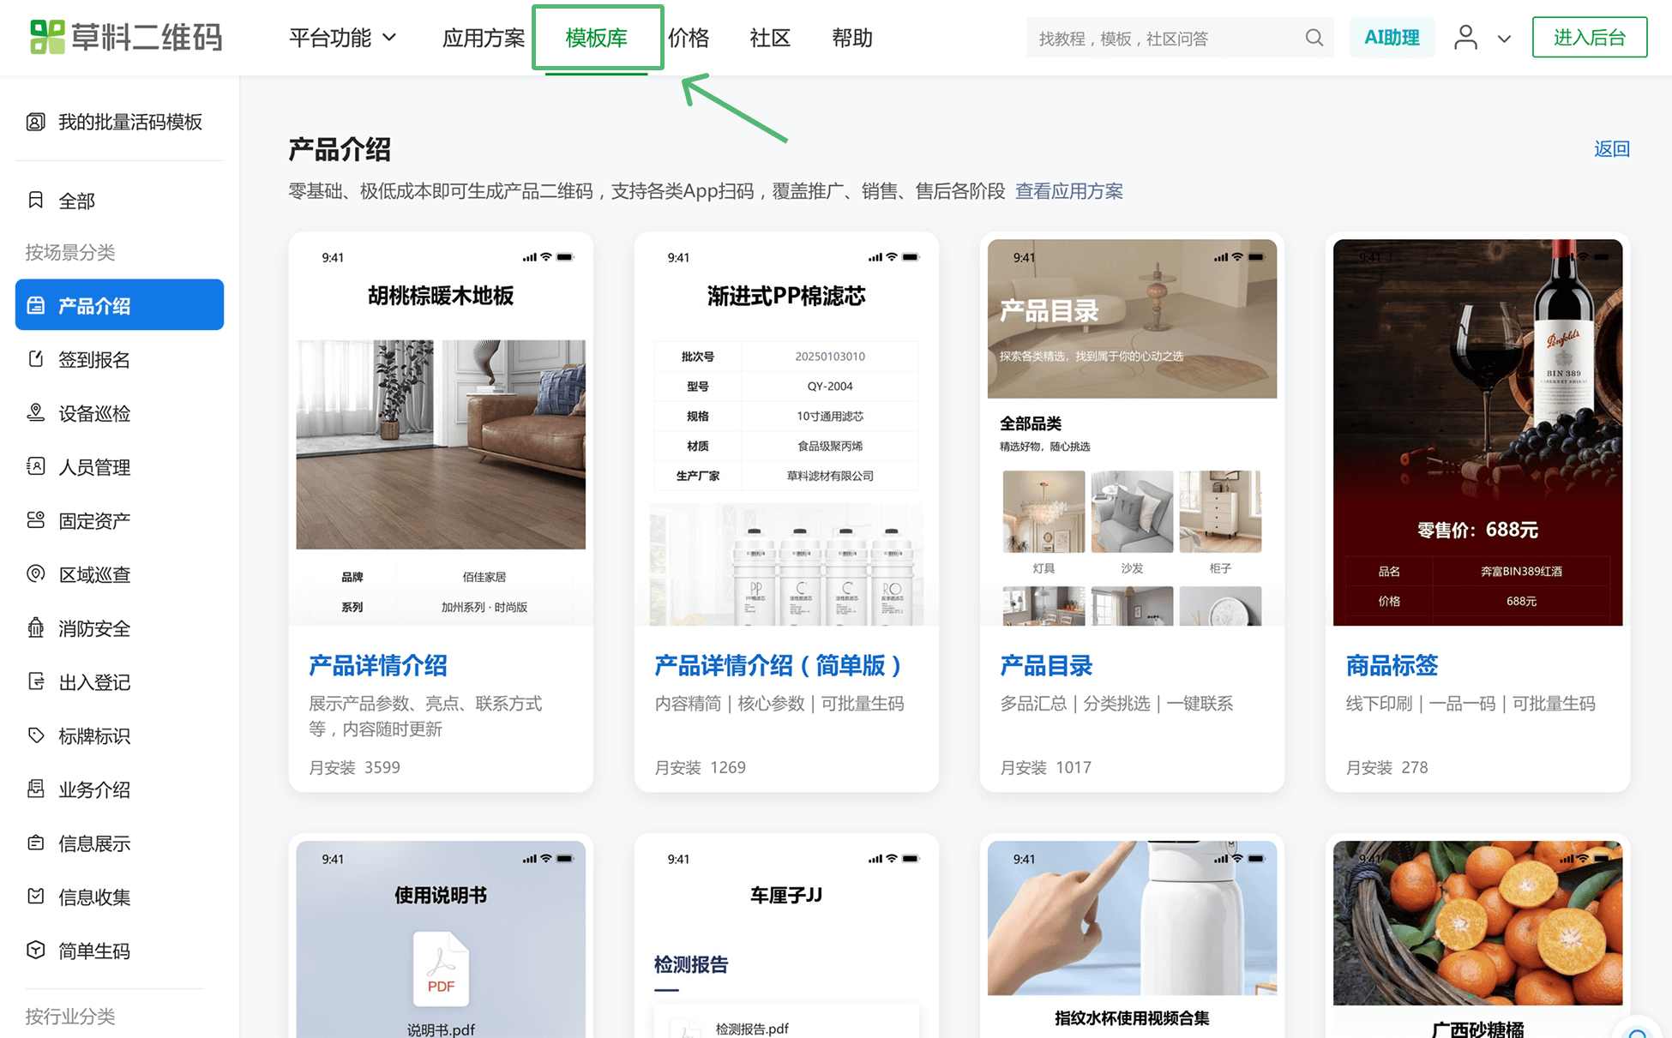Viewport: 1672px width, 1038px height.
Task: Open 产品目录 template title
Action: click(1046, 666)
